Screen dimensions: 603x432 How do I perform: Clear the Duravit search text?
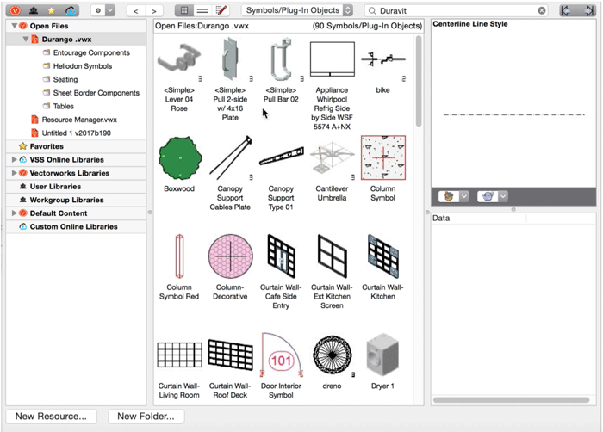click(542, 10)
